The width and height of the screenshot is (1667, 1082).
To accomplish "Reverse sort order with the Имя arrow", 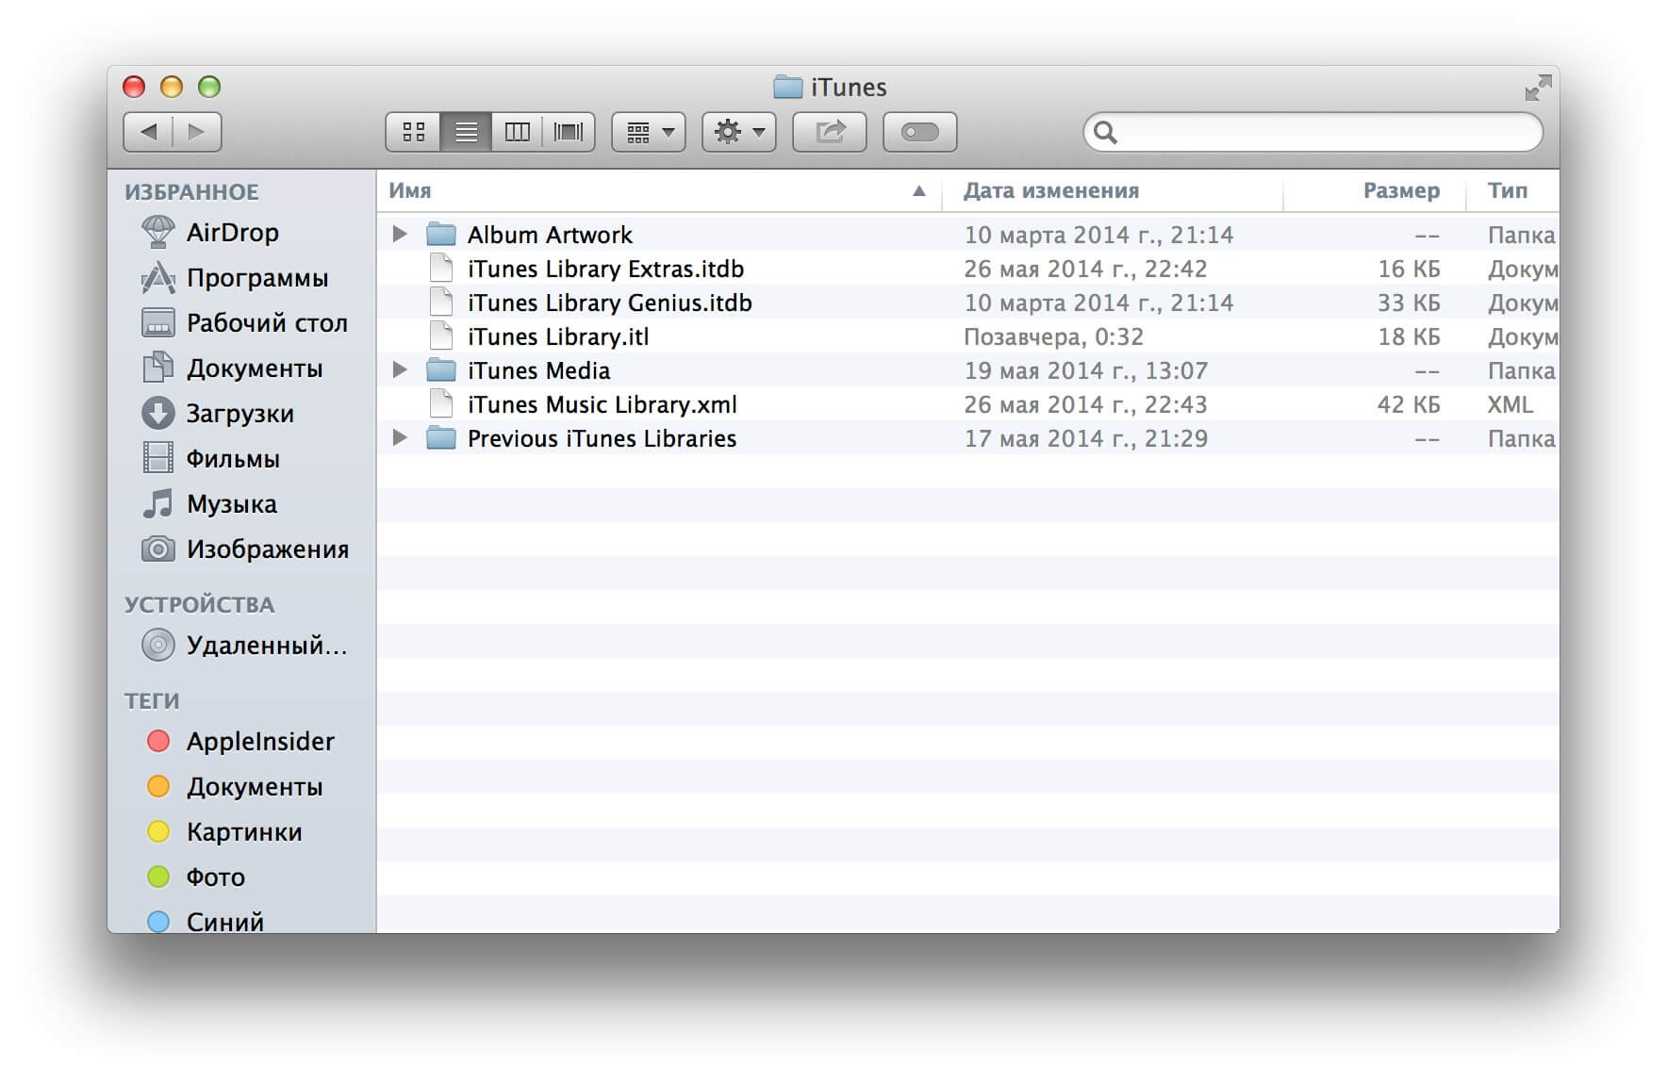I will point(919,191).
